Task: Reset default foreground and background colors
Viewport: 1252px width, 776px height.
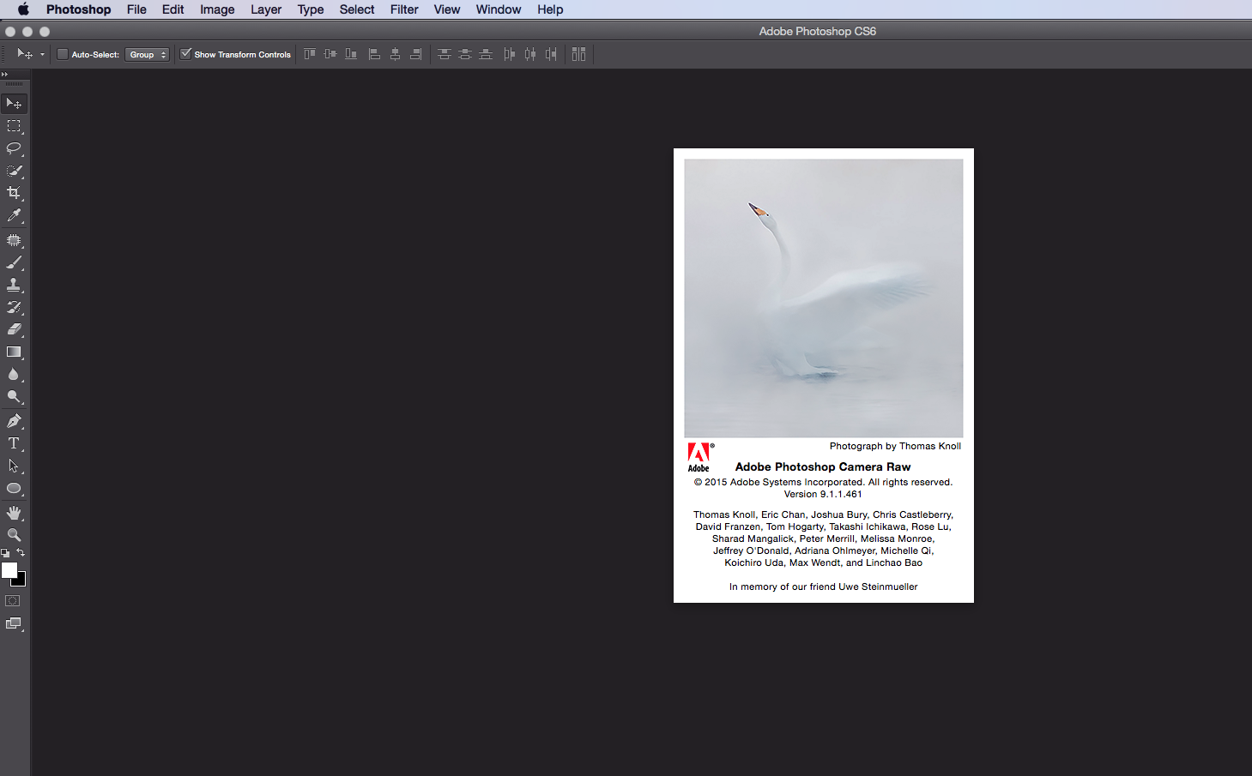Action: 5,553
